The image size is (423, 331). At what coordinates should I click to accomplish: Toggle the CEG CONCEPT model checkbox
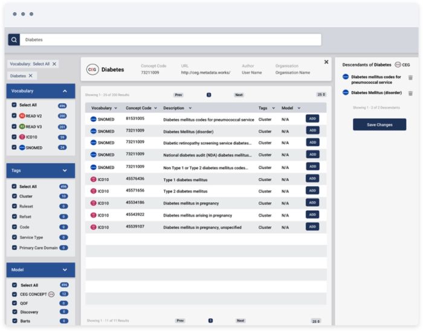coord(15,294)
